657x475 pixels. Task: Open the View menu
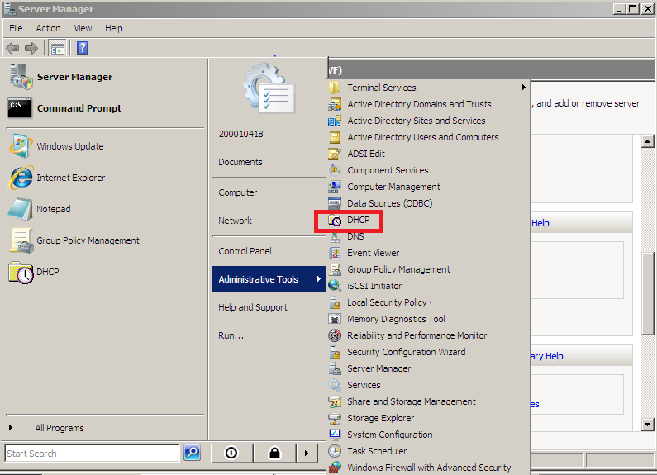coord(83,28)
